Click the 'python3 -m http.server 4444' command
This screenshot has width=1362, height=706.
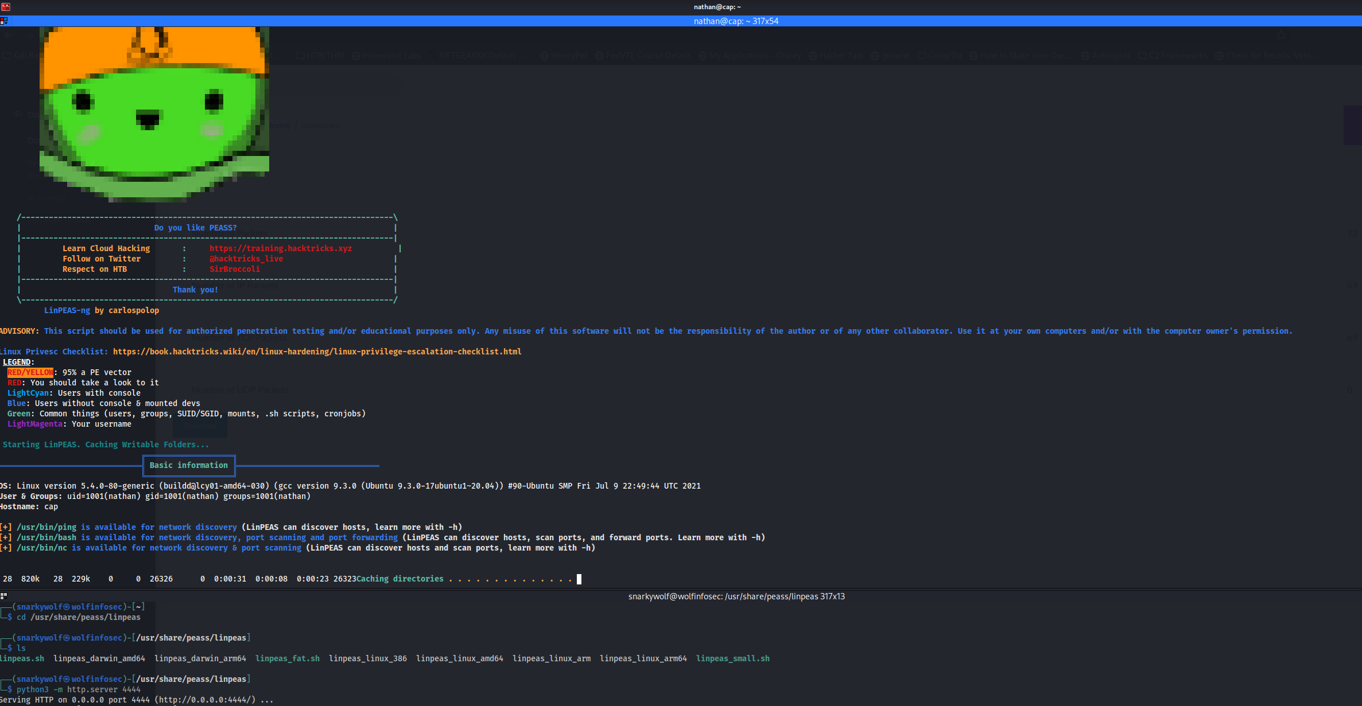79,689
